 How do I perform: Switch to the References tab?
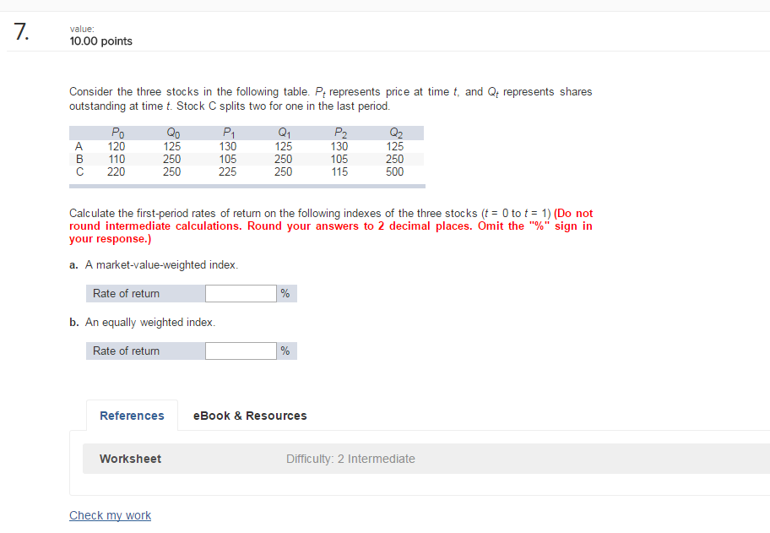[x=132, y=416]
